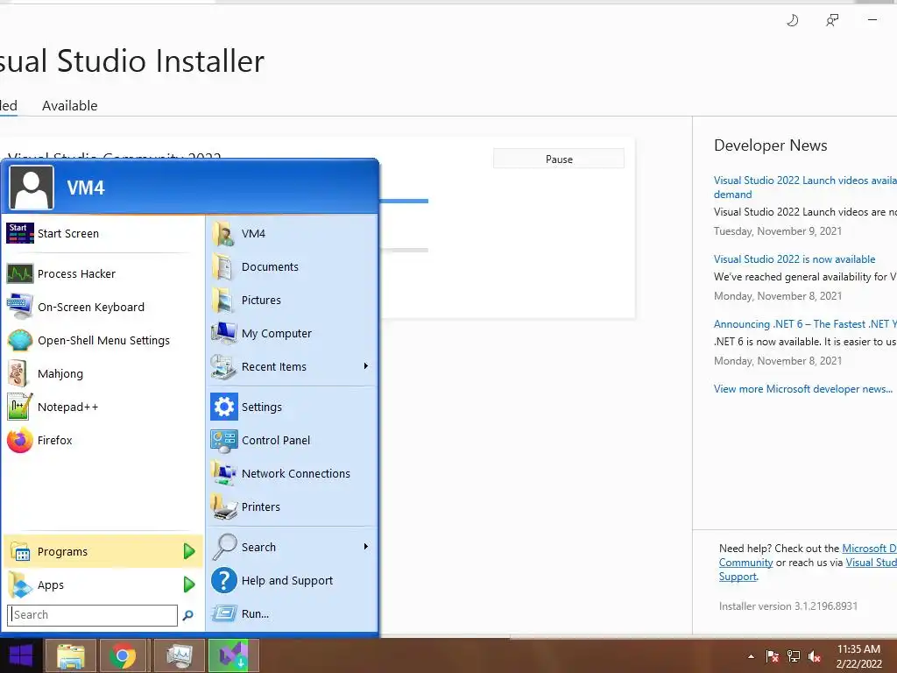Open Control Panel
The image size is (897, 673).
tap(292, 440)
